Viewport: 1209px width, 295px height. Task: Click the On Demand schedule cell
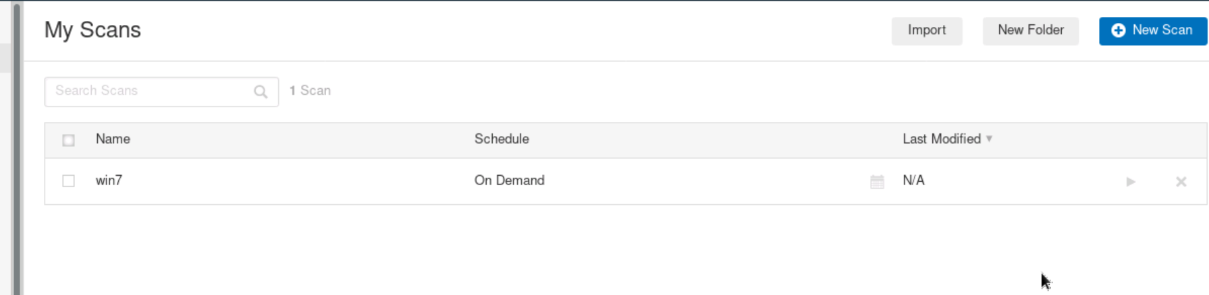(509, 181)
